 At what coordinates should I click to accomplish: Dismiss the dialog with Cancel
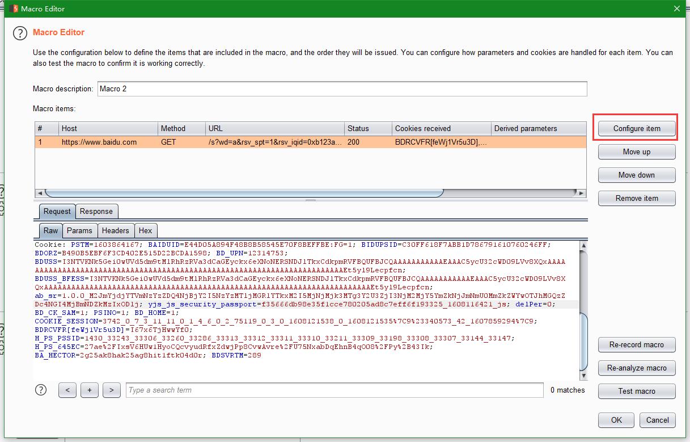[657, 420]
